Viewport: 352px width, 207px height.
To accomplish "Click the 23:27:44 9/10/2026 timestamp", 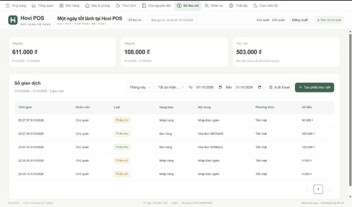I will (31, 147).
